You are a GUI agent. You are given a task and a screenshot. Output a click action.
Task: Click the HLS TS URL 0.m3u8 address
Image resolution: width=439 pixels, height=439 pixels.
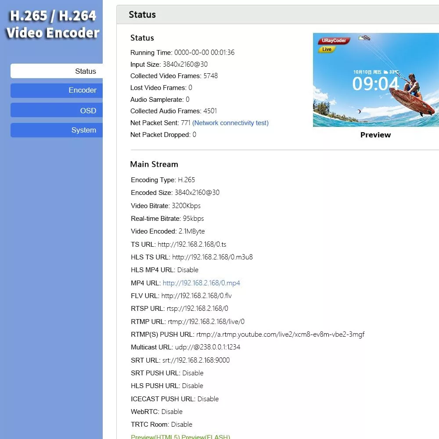[x=212, y=257]
